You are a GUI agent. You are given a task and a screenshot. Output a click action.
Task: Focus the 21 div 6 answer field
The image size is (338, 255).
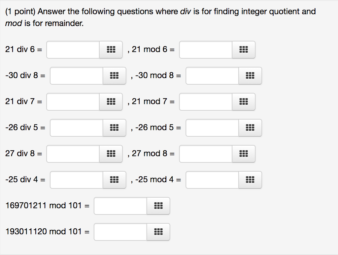[x=73, y=50]
